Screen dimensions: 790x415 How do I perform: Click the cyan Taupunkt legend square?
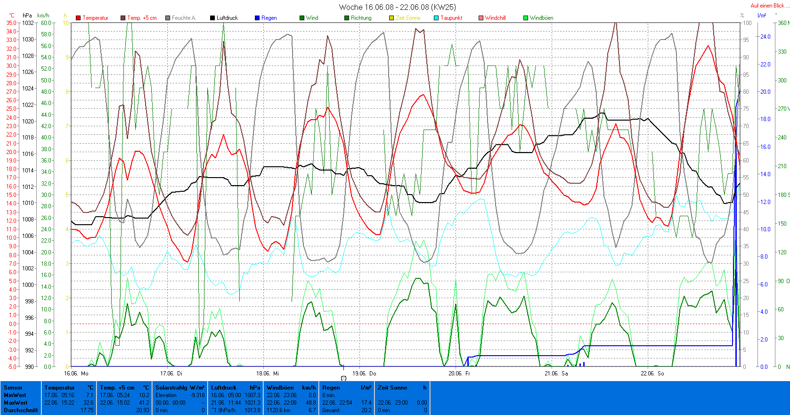[436, 18]
